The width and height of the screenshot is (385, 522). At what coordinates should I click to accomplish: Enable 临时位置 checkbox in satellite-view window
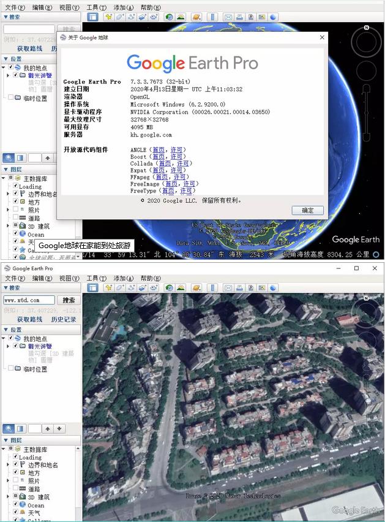tap(10, 368)
